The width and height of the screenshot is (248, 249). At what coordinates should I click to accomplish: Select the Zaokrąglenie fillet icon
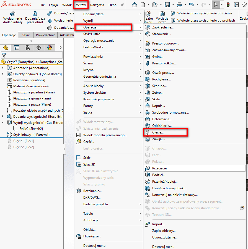(148, 27)
